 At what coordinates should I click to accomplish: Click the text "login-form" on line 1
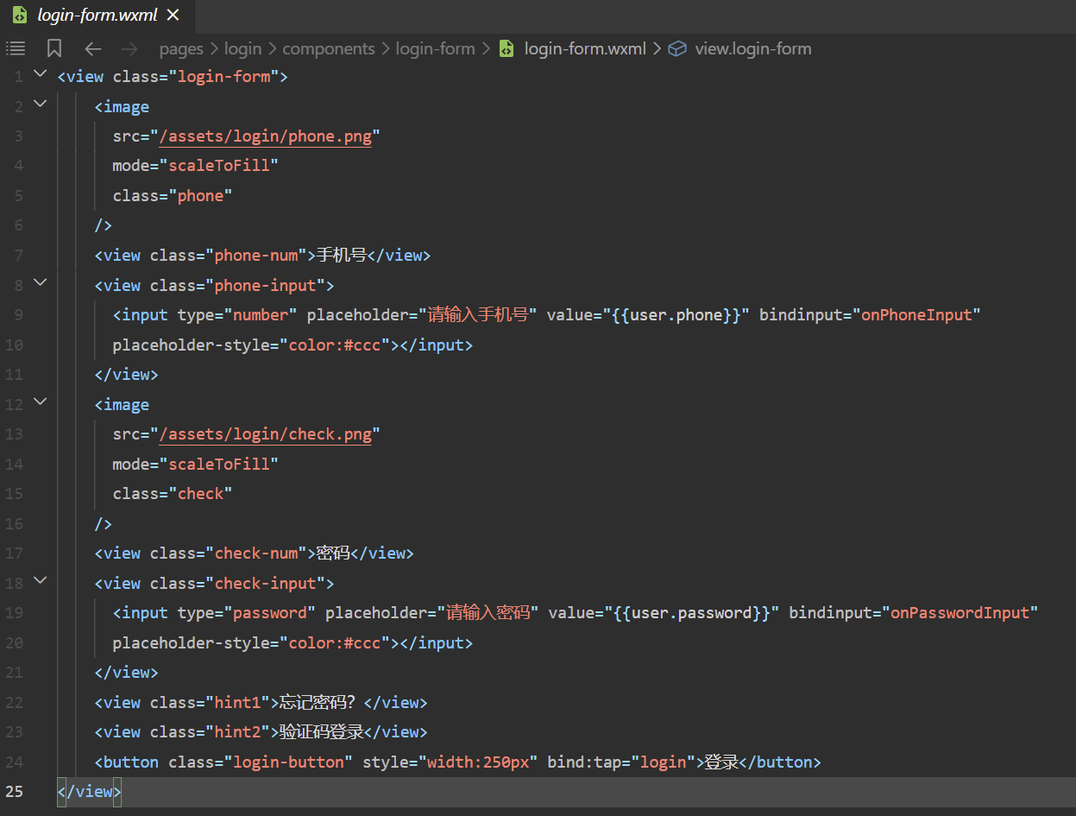pos(223,77)
